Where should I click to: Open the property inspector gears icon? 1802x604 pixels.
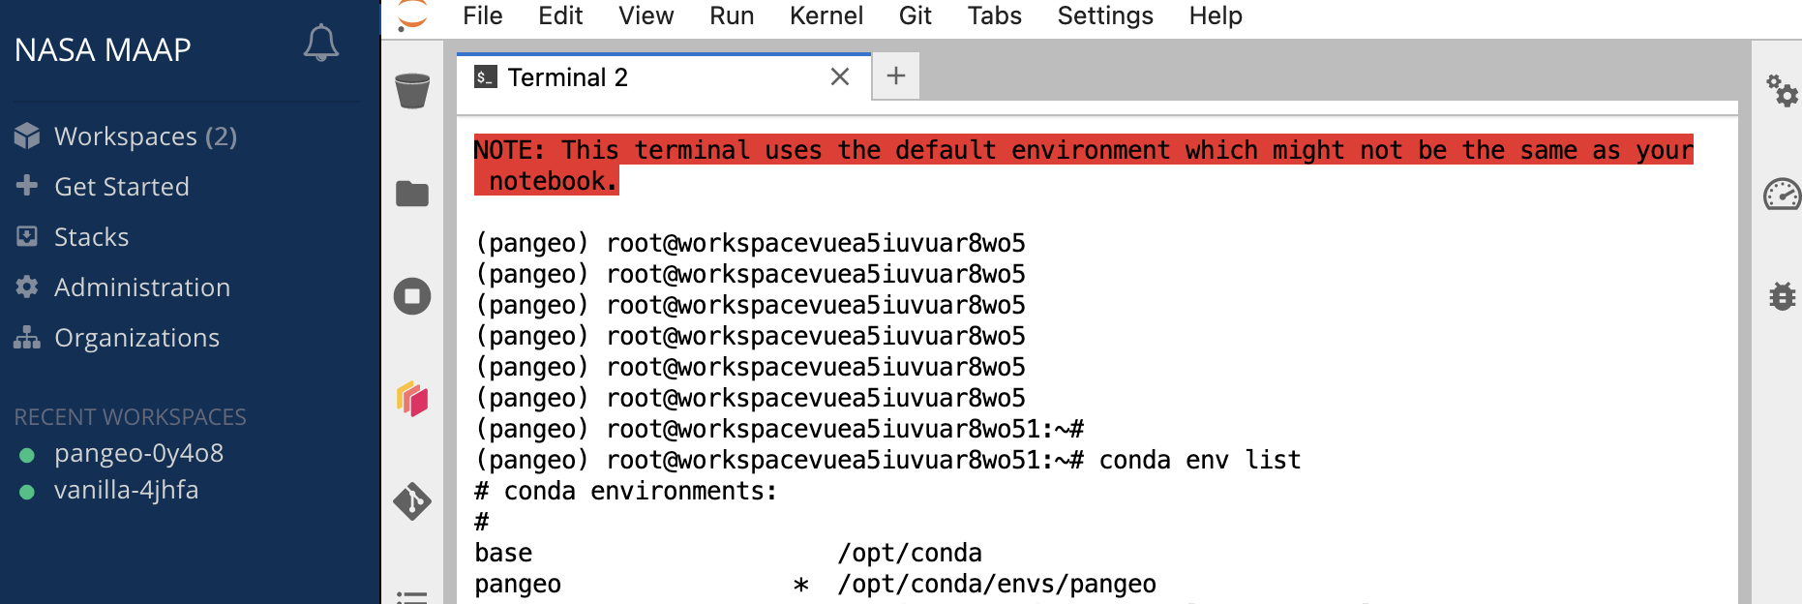(x=1782, y=91)
